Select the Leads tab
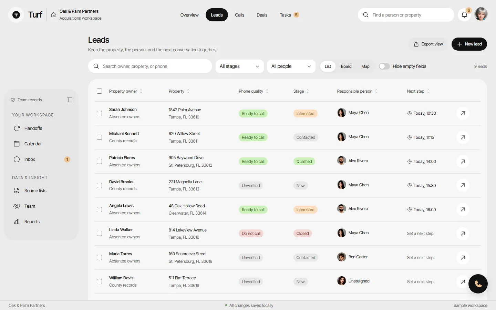This screenshot has width=496, height=310. coord(217,15)
